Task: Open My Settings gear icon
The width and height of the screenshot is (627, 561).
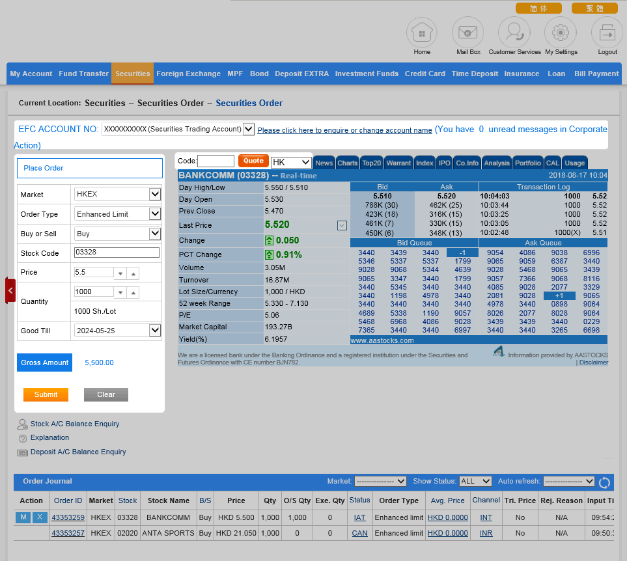Action: (x=561, y=33)
